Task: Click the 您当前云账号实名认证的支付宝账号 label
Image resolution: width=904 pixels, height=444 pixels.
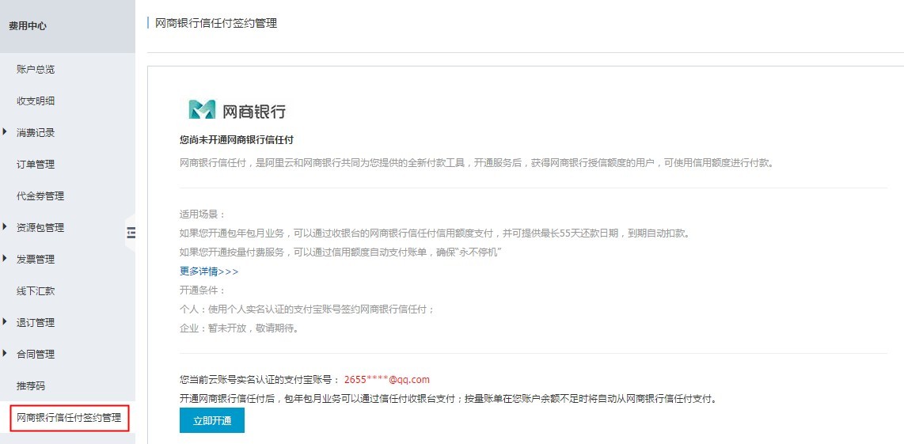Action: pyautogui.click(x=259, y=379)
